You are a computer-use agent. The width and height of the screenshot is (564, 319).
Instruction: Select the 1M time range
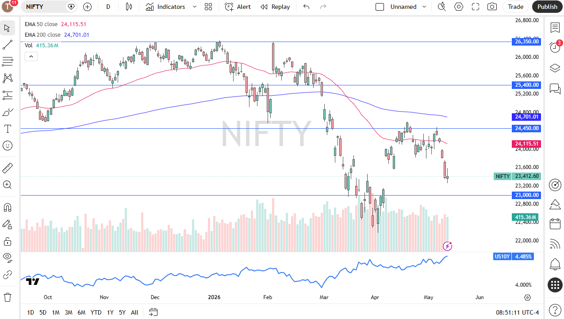tap(56, 312)
